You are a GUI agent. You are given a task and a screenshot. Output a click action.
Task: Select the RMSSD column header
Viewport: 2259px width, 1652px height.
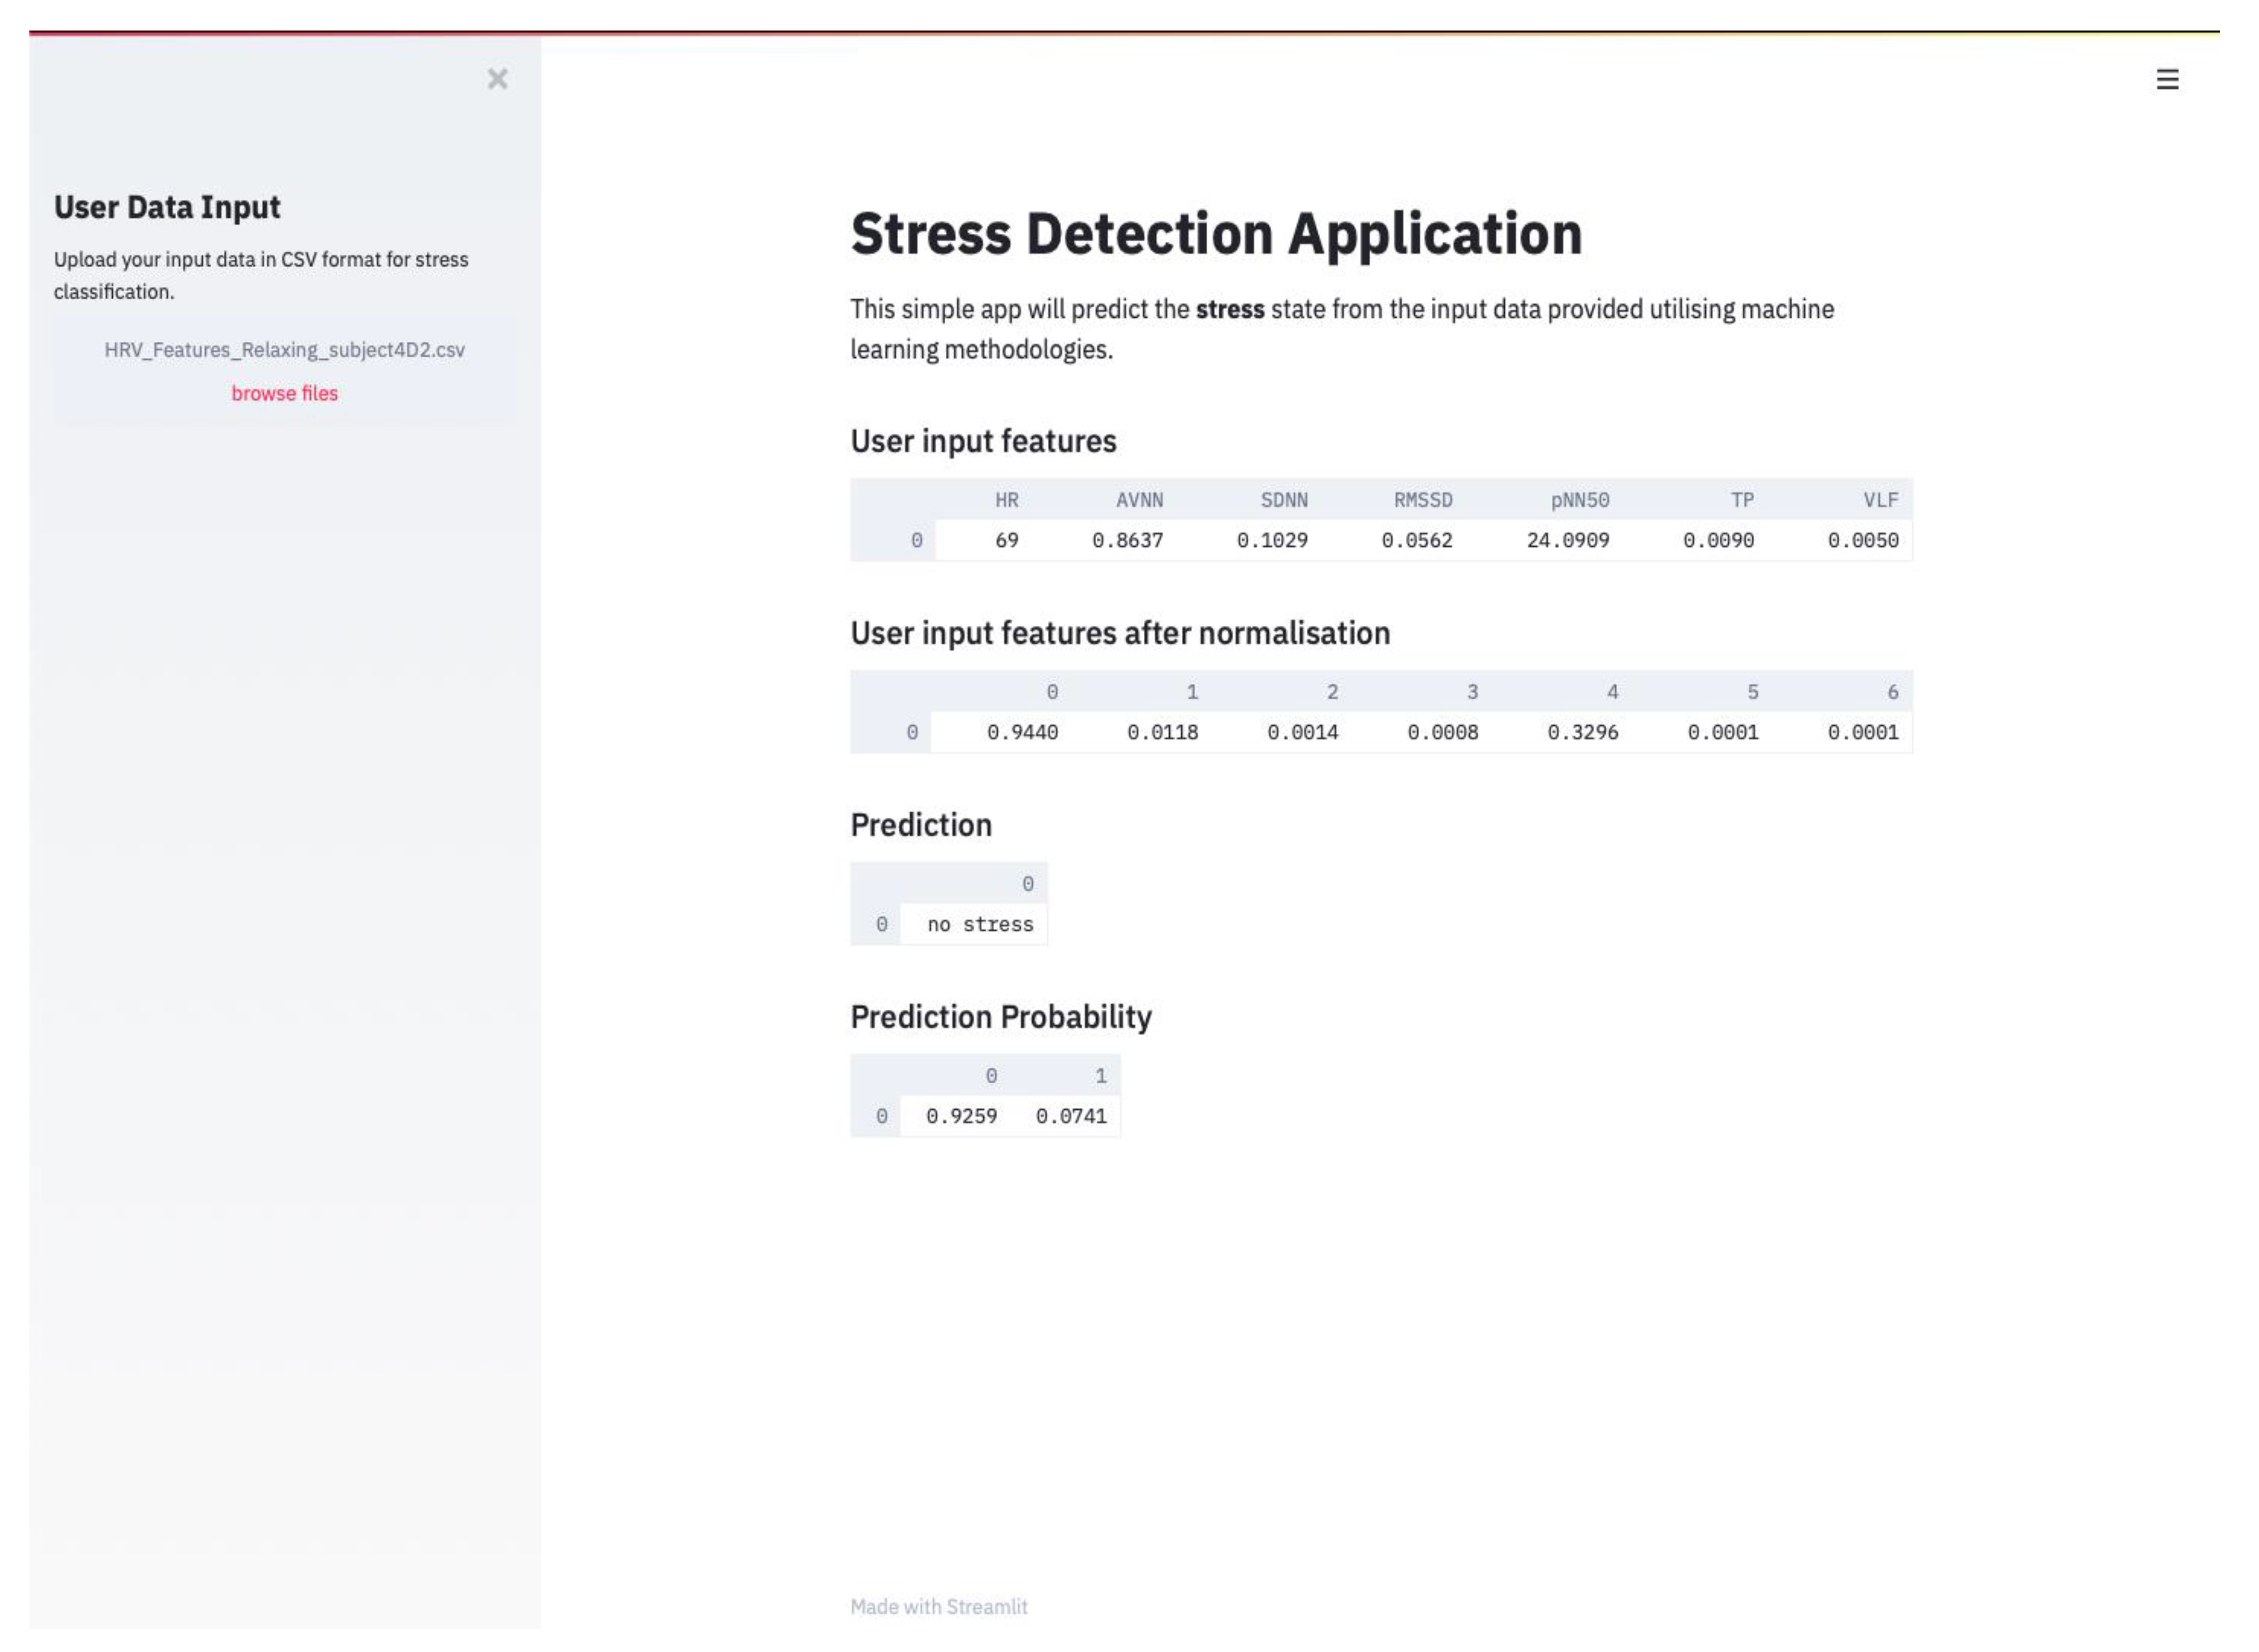coord(1422,500)
